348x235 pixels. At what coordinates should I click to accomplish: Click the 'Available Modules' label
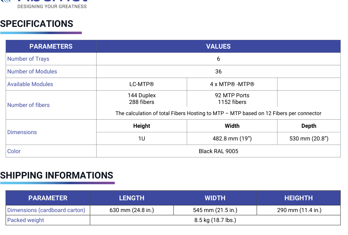coord(30,84)
